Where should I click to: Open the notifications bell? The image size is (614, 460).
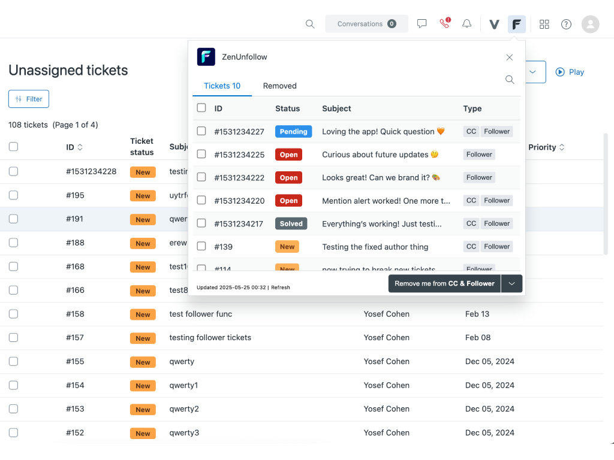click(466, 24)
